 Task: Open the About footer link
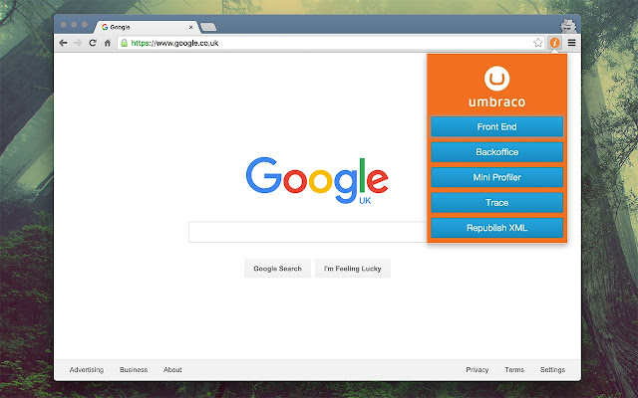(172, 369)
